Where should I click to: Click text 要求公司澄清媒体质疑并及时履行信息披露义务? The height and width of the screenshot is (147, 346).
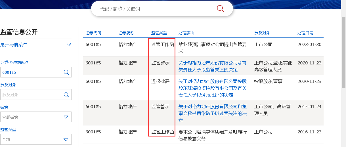coord(212,135)
